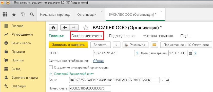Collapse the Основной банковский счет section
Image resolution: width=213 pixels, height=92 pixels.
(51, 74)
